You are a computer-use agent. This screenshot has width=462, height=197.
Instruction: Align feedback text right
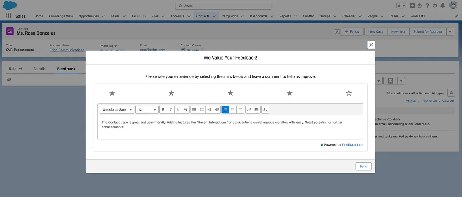point(240,109)
